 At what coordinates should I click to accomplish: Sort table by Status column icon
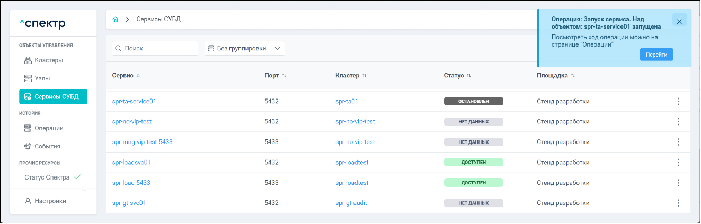(469, 76)
